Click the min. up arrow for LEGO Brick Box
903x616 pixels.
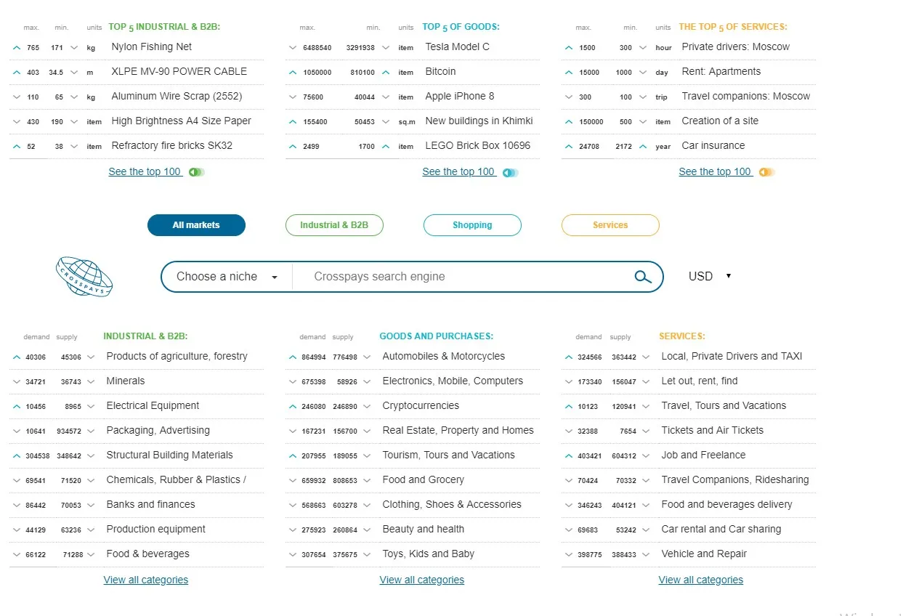(x=386, y=147)
